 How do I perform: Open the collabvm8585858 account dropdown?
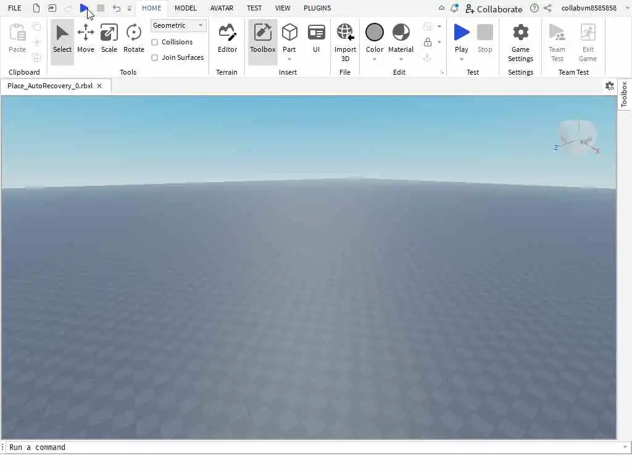coord(627,8)
